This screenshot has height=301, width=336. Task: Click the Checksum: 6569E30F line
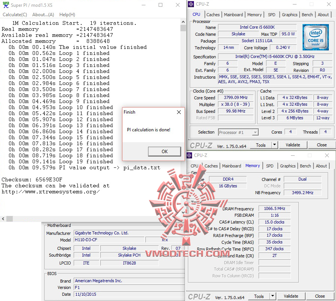32,179
